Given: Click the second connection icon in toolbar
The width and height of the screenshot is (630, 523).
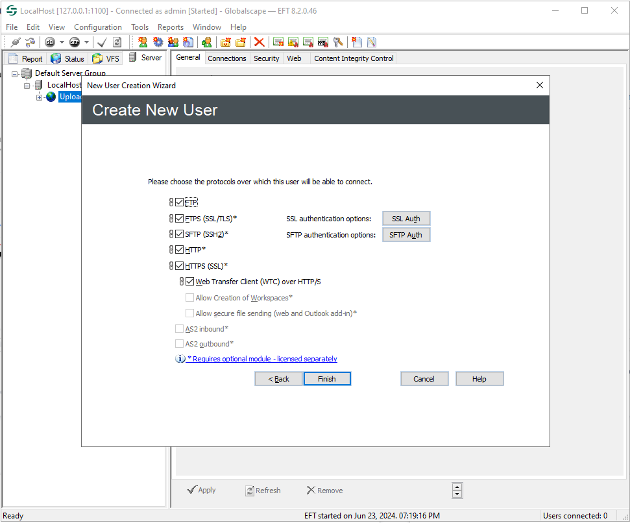Looking at the screenshot, I should [30, 42].
